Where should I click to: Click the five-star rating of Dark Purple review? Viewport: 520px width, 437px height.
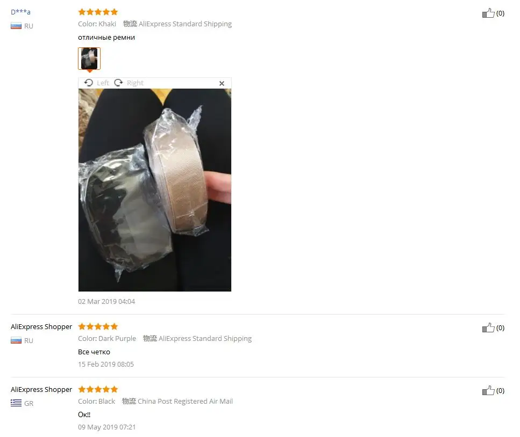click(98, 326)
